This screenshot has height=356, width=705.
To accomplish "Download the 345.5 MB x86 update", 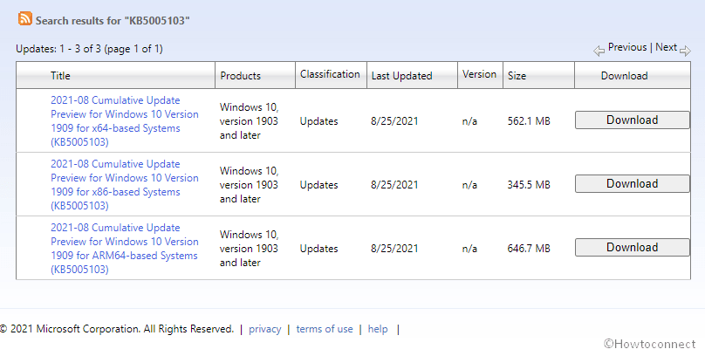I will (632, 184).
